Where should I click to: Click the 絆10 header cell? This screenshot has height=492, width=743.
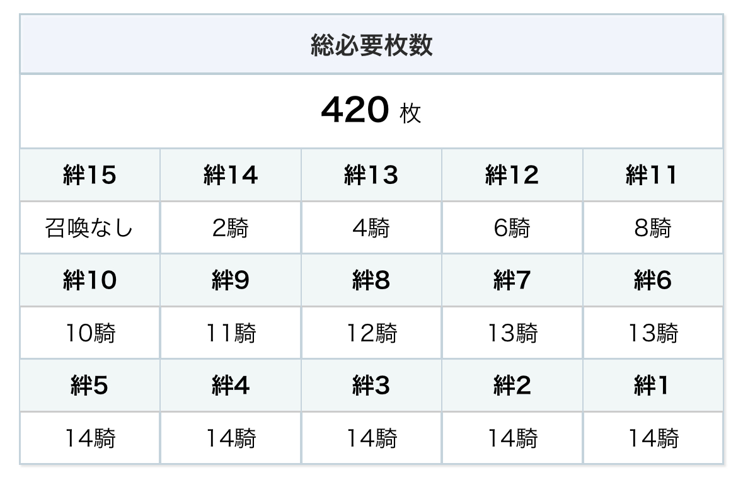pyautogui.click(x=89, y=280)
